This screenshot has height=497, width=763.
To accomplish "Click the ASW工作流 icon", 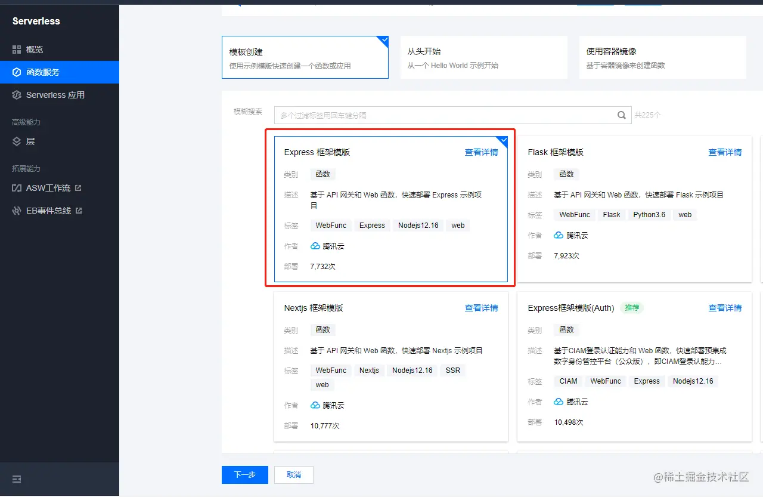I will click(x=17, y=188).
